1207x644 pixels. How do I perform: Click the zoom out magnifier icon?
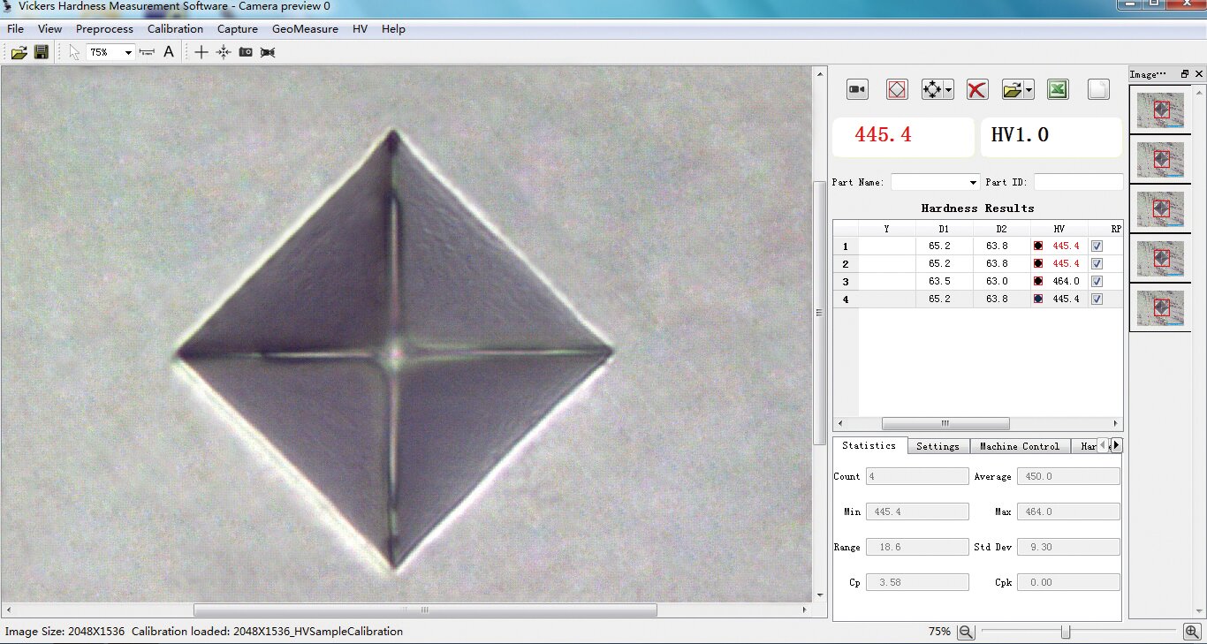pos(966,632)
